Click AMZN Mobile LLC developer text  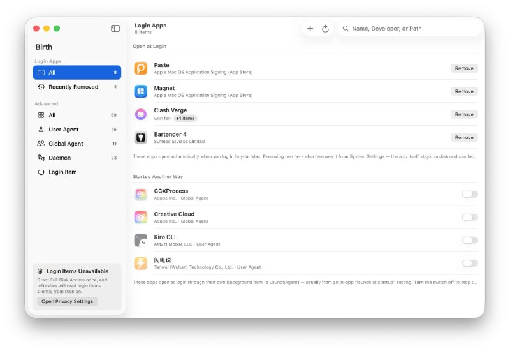pyautogui.click(x=173, y=244)
